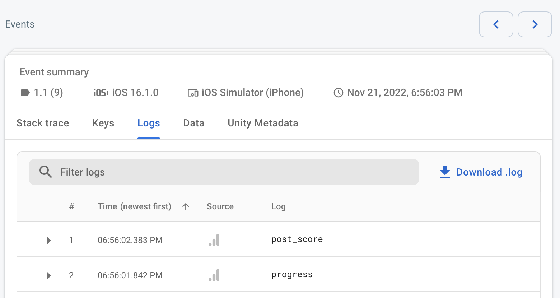Click the iOS Simulator device icon
Viewport: 560px width, 298px height.
(x=193, y=93)
